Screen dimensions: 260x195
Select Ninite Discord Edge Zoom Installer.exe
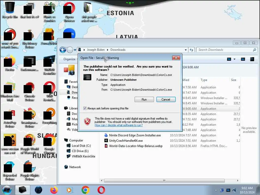coord(135,135)
